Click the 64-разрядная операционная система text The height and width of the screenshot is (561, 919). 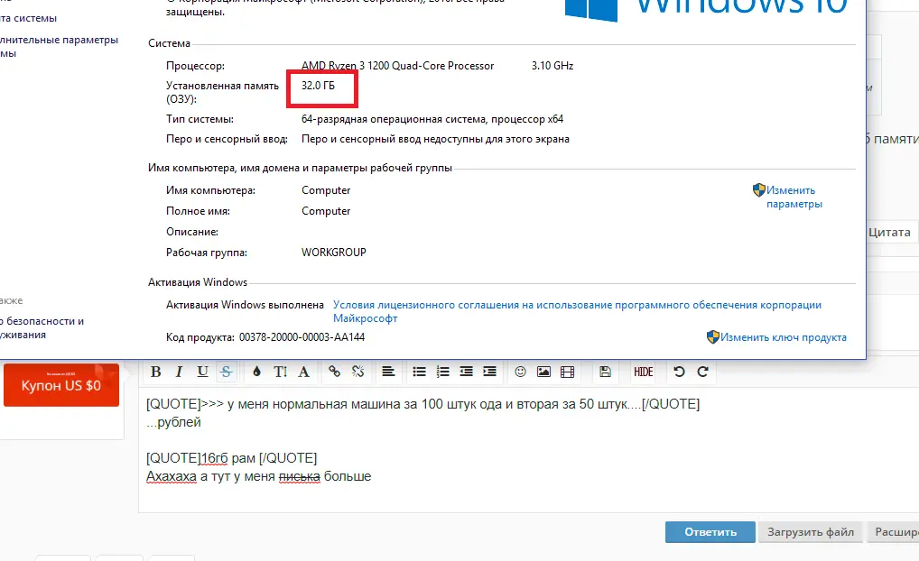[x=432, y=119]
